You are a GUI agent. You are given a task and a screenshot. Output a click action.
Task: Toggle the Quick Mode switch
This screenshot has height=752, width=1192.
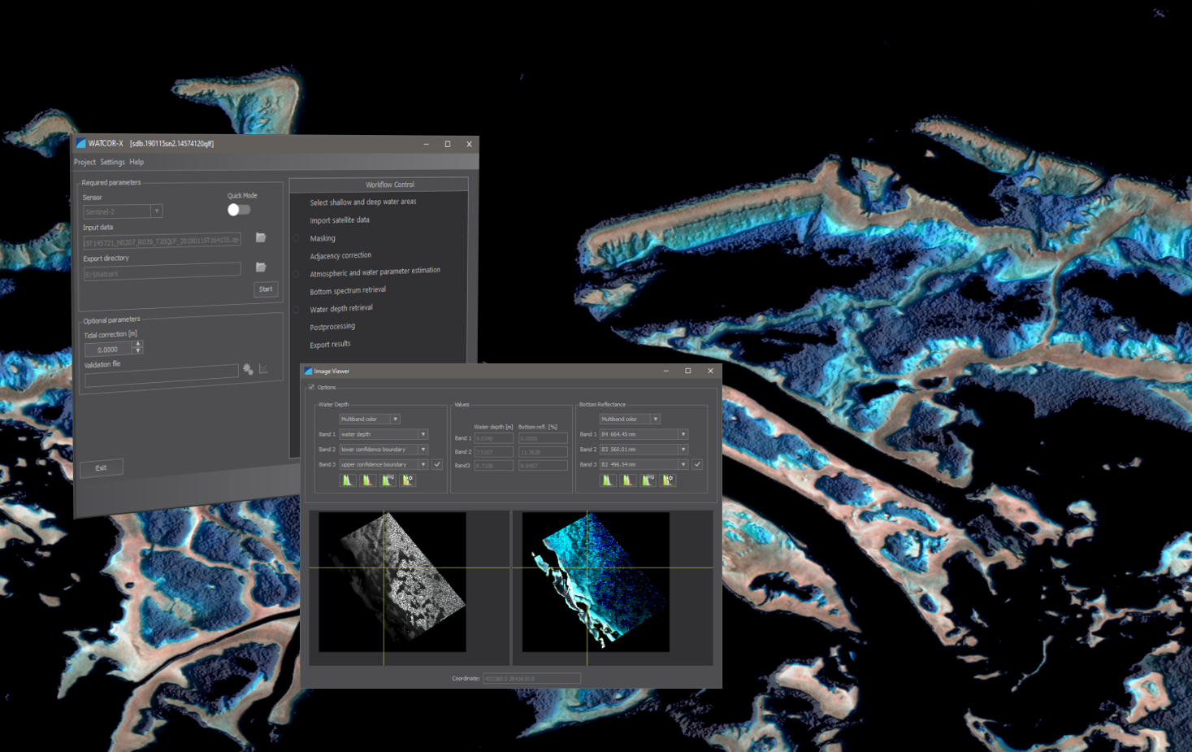point(239,210)
